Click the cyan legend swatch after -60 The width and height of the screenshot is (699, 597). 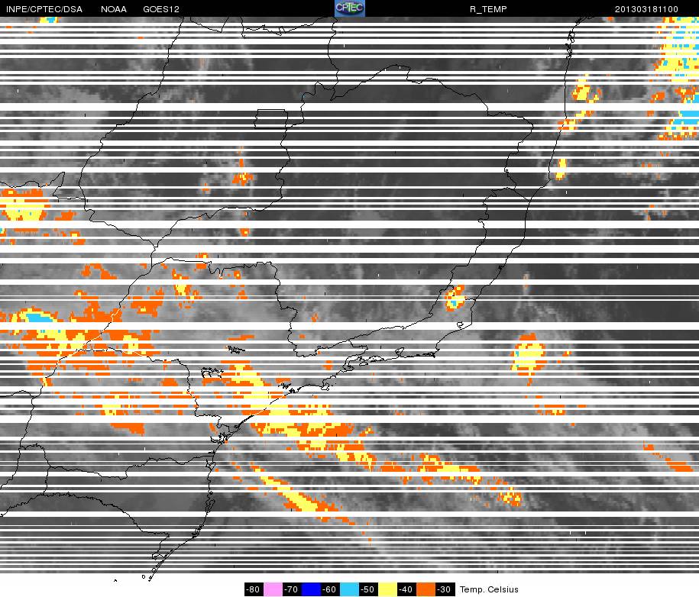click(349, 589)
